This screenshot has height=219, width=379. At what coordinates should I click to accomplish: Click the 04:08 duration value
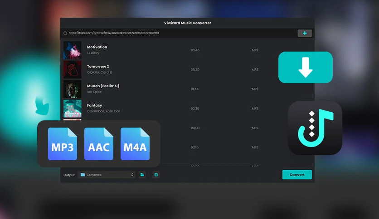point(195,128)
